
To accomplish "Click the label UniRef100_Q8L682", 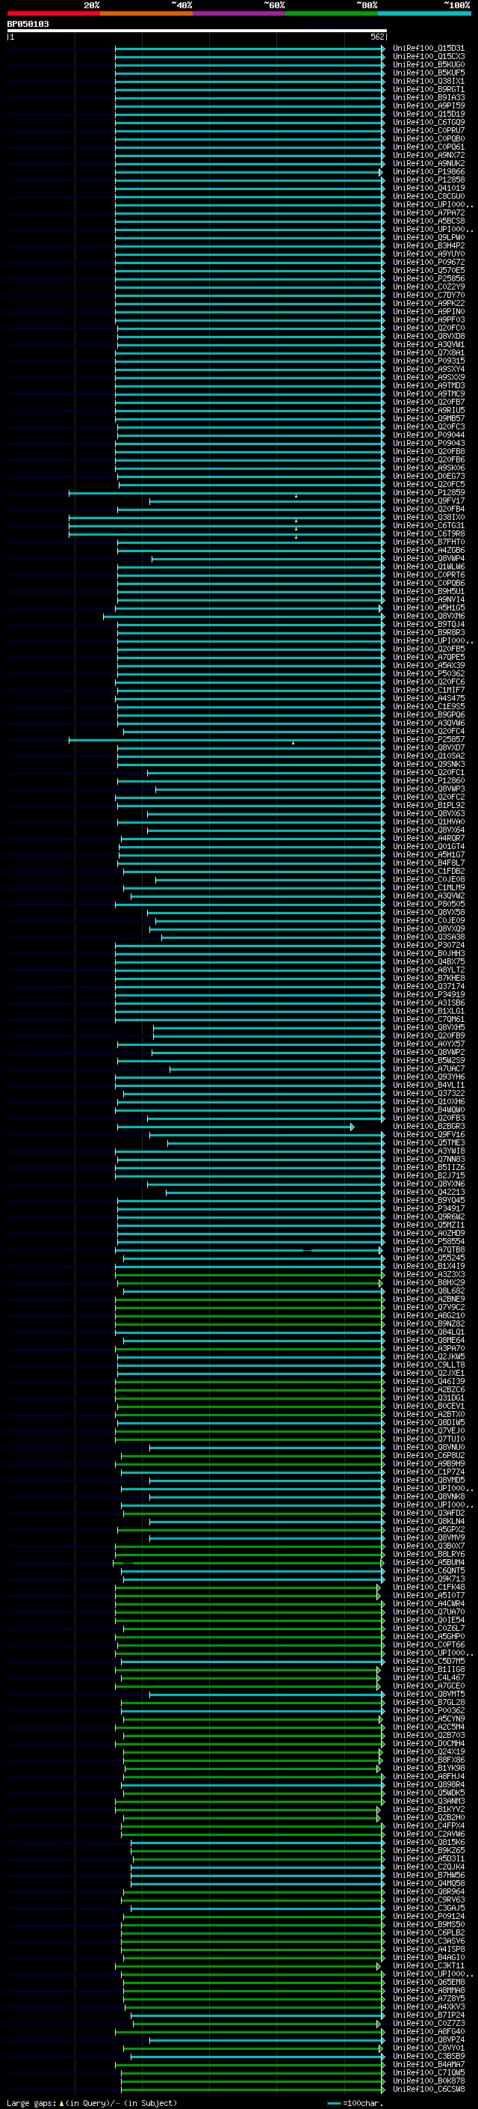I will point(428,1291).
